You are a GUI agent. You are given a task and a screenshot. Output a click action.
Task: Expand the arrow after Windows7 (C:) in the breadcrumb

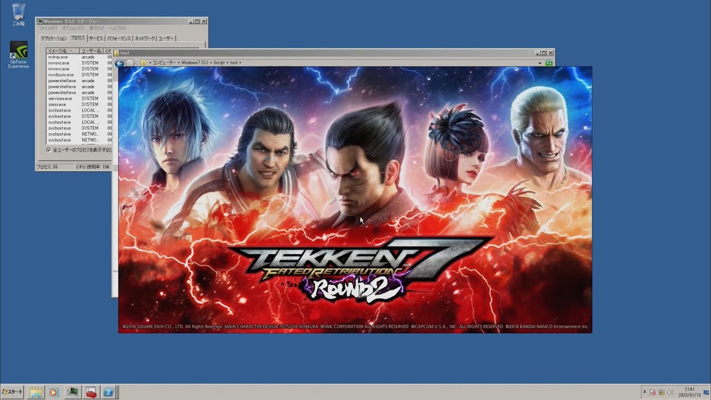[x=211, y=63]
